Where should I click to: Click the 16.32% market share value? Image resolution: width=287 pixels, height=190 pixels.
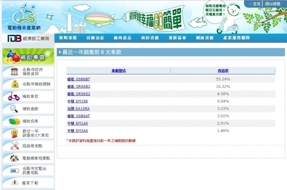pos(223,87)
